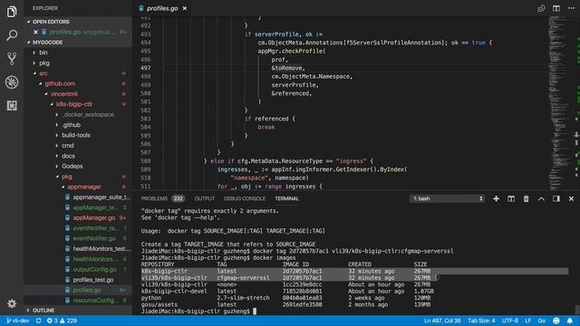Show errors and warnings count in status bar
Image resolution: width=580 pixels, height=326 pixels.
[x=62, y=321]
